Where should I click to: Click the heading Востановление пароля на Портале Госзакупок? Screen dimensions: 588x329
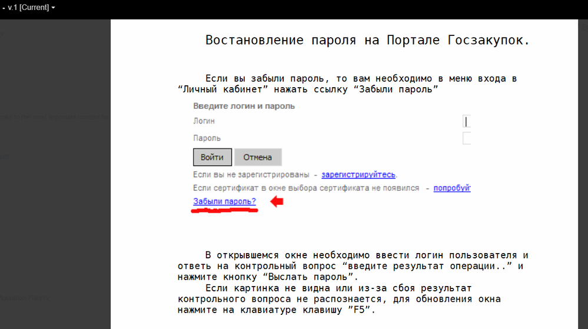[367, 40]
